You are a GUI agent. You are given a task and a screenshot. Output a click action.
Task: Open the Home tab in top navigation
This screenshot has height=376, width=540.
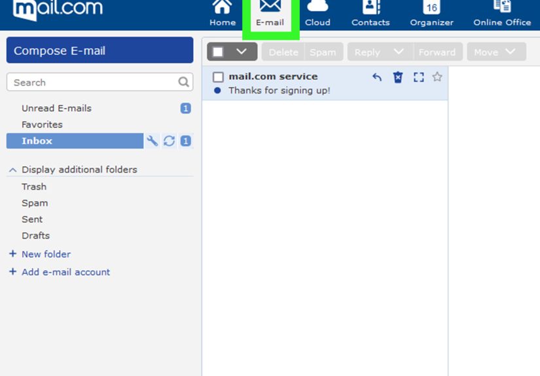223,14
